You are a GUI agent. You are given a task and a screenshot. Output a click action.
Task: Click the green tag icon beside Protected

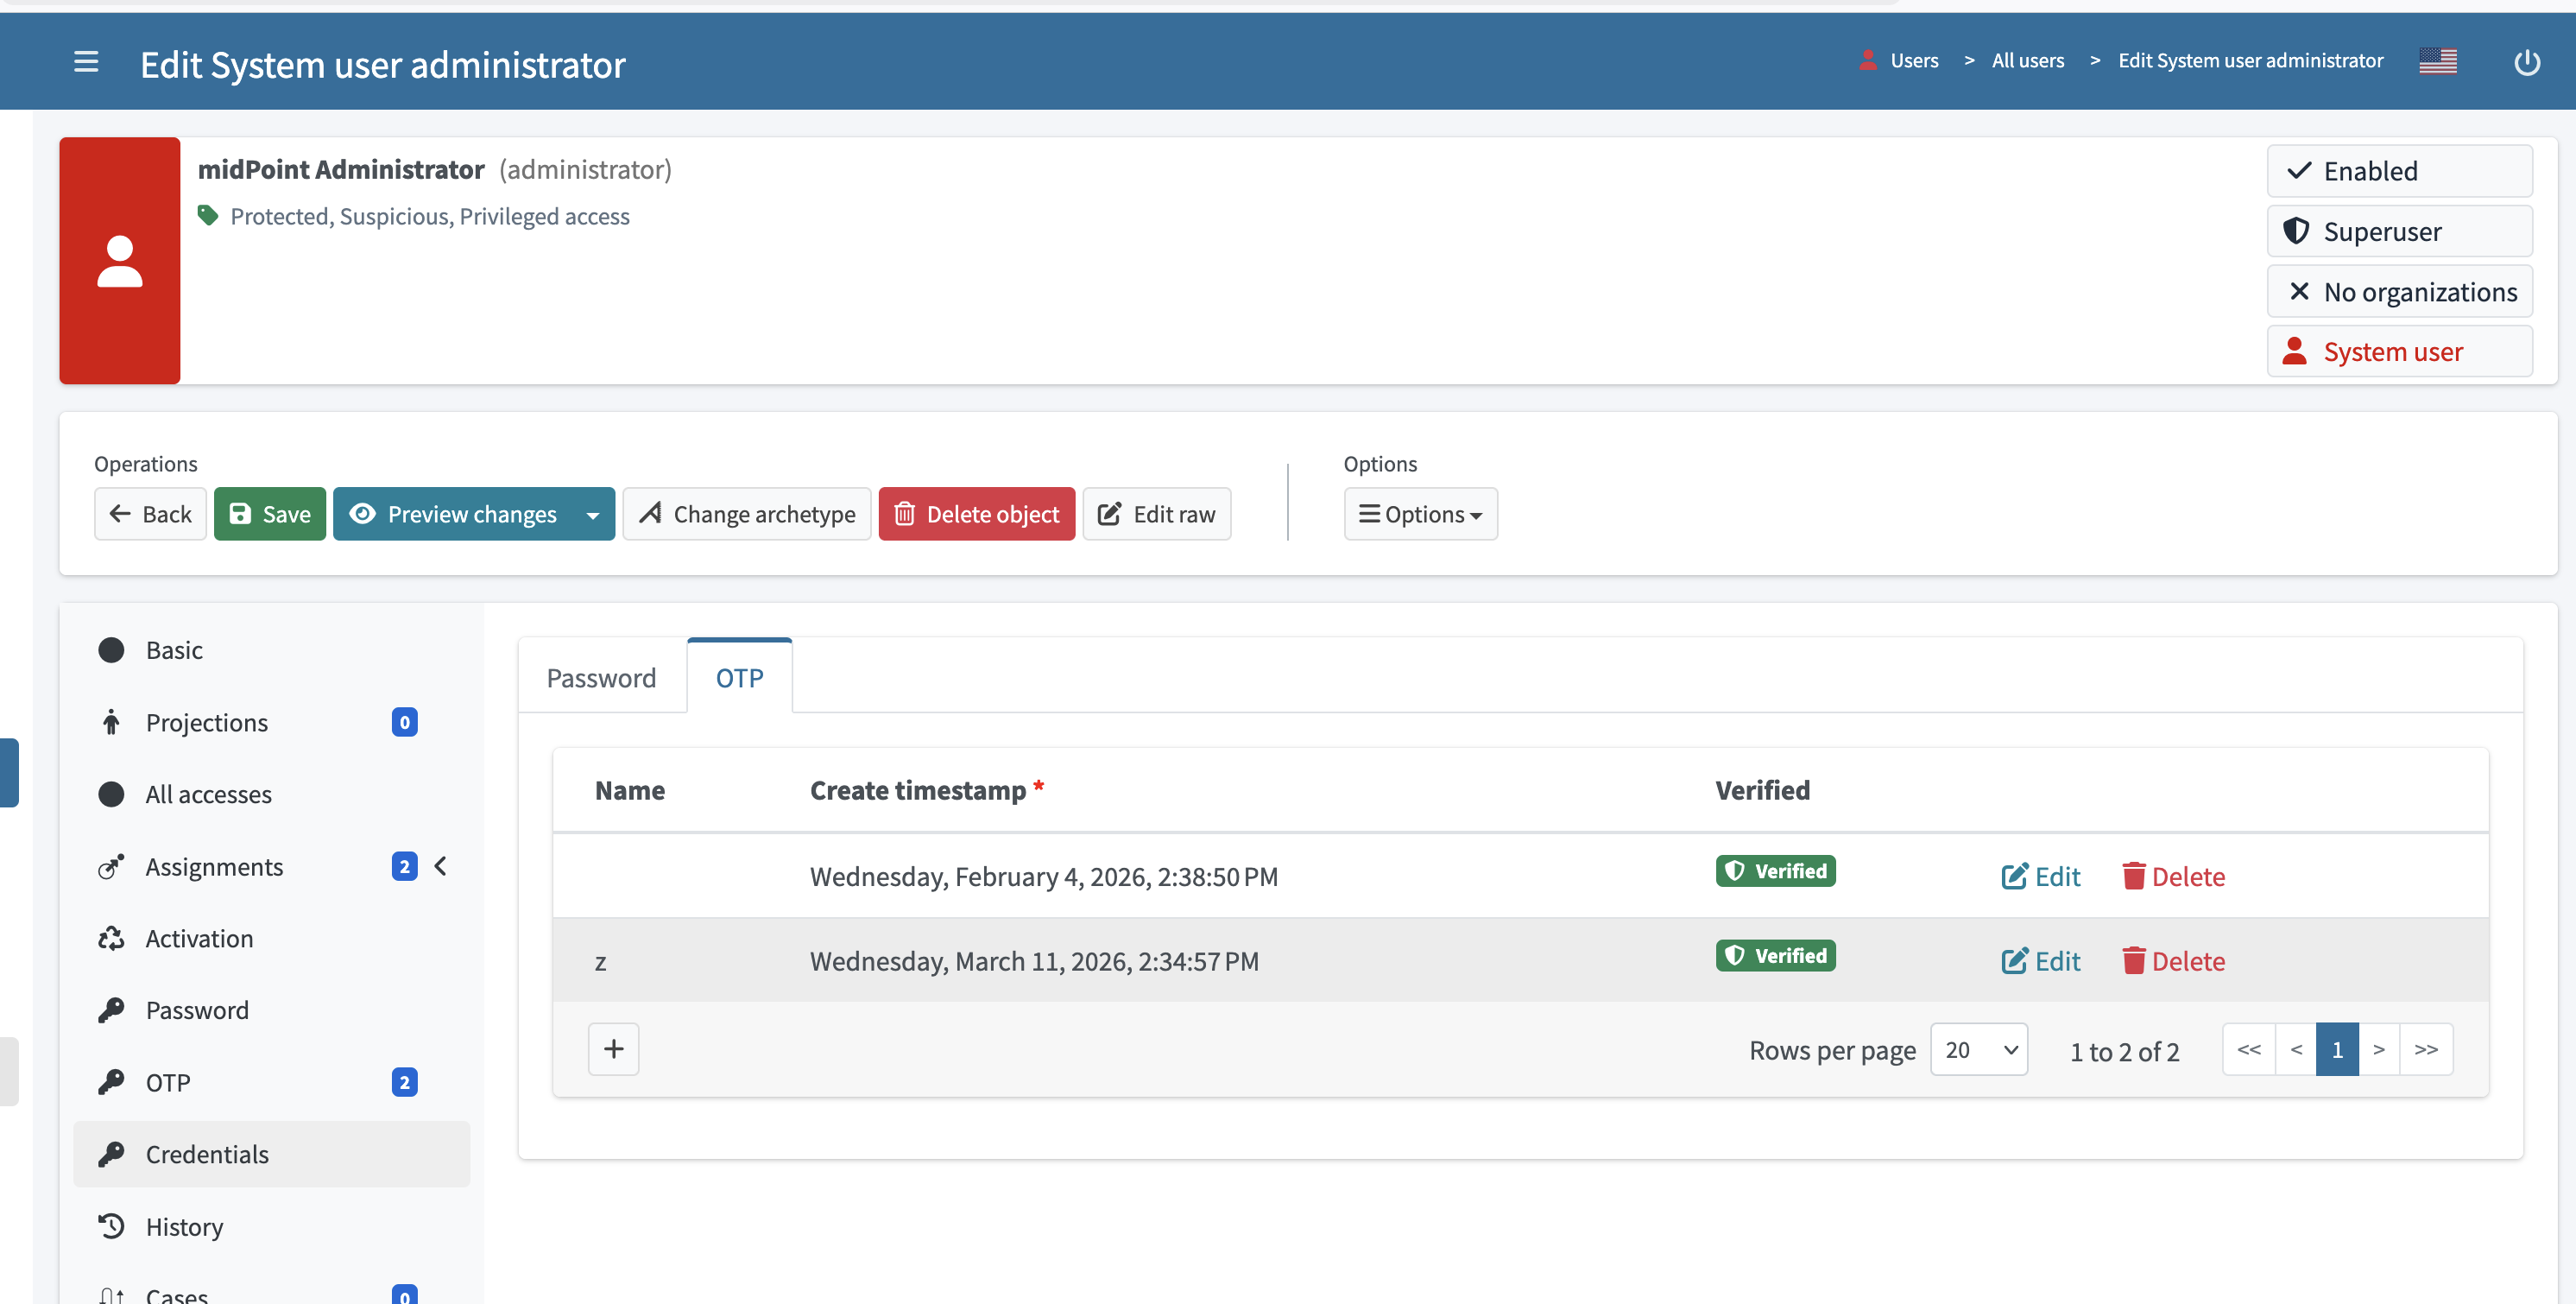[207, 215]
